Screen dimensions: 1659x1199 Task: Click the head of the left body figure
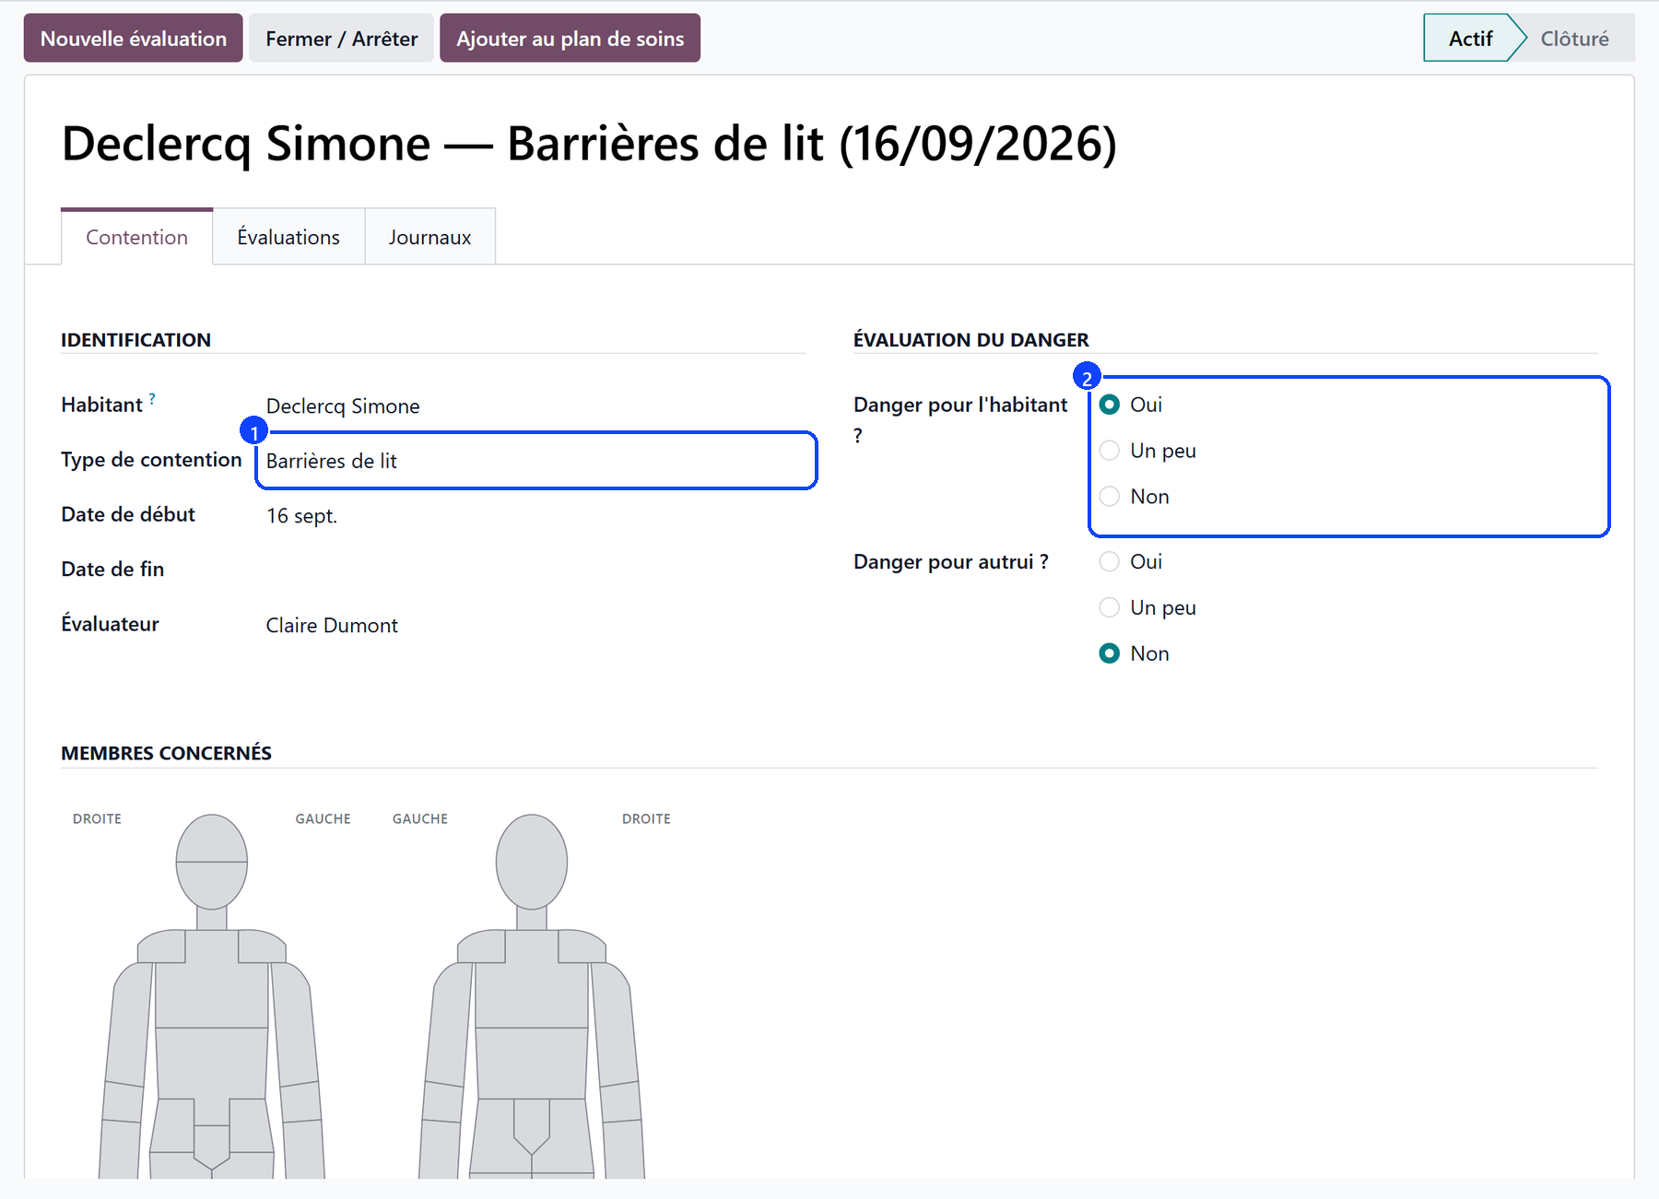pyautogui.click(x=212, y=862)
